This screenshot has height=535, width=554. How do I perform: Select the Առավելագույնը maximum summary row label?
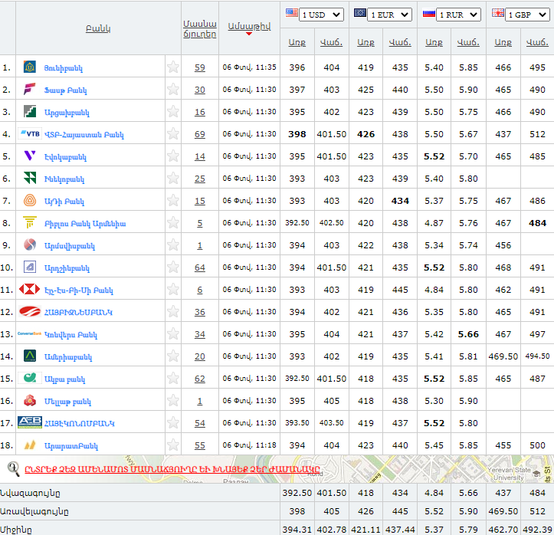pyautogui.click(x=34, y=511)
